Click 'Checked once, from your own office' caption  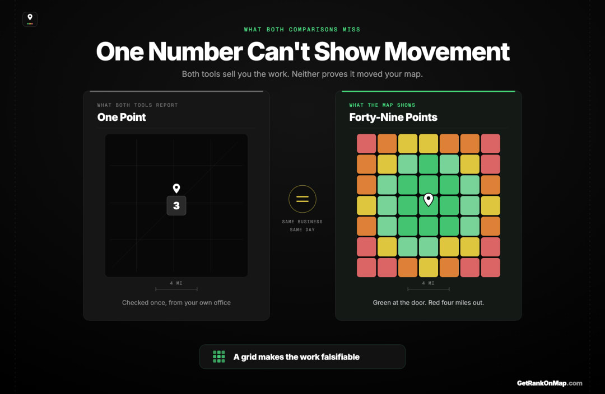(176, 303)
